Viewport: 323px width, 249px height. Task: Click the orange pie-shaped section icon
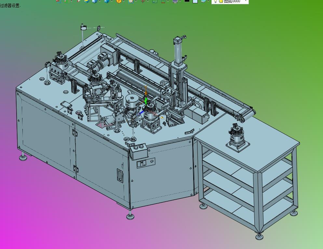click(x=119, y=1)
